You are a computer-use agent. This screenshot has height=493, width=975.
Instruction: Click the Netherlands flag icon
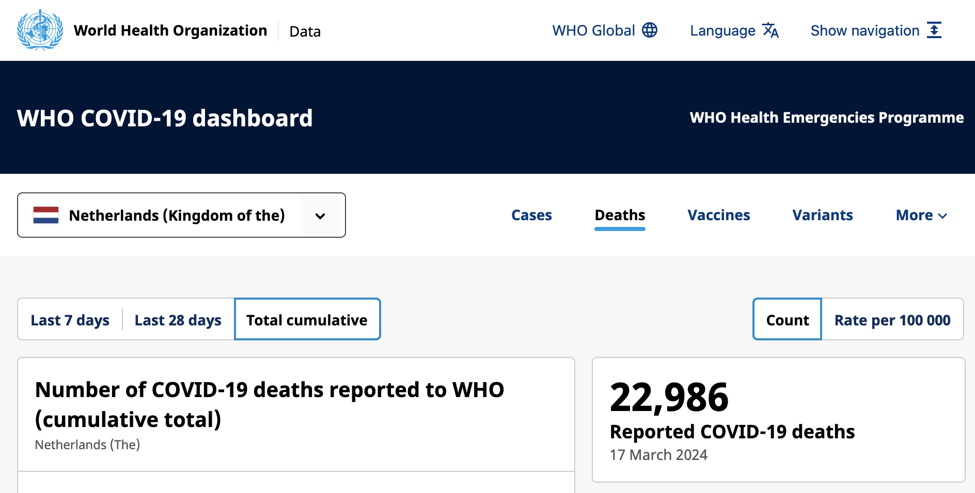point(46,215)
